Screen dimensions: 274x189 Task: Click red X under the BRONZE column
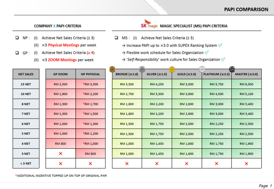click(127, 163)
